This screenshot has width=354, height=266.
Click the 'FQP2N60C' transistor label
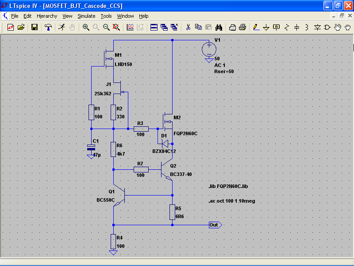pyautogui.click(x=185, y=133)
